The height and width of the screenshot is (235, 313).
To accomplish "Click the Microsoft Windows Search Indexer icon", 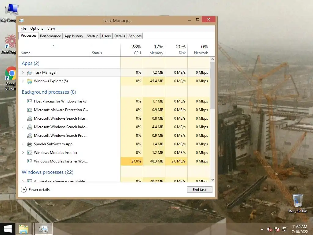I will [x=30, y=127].
